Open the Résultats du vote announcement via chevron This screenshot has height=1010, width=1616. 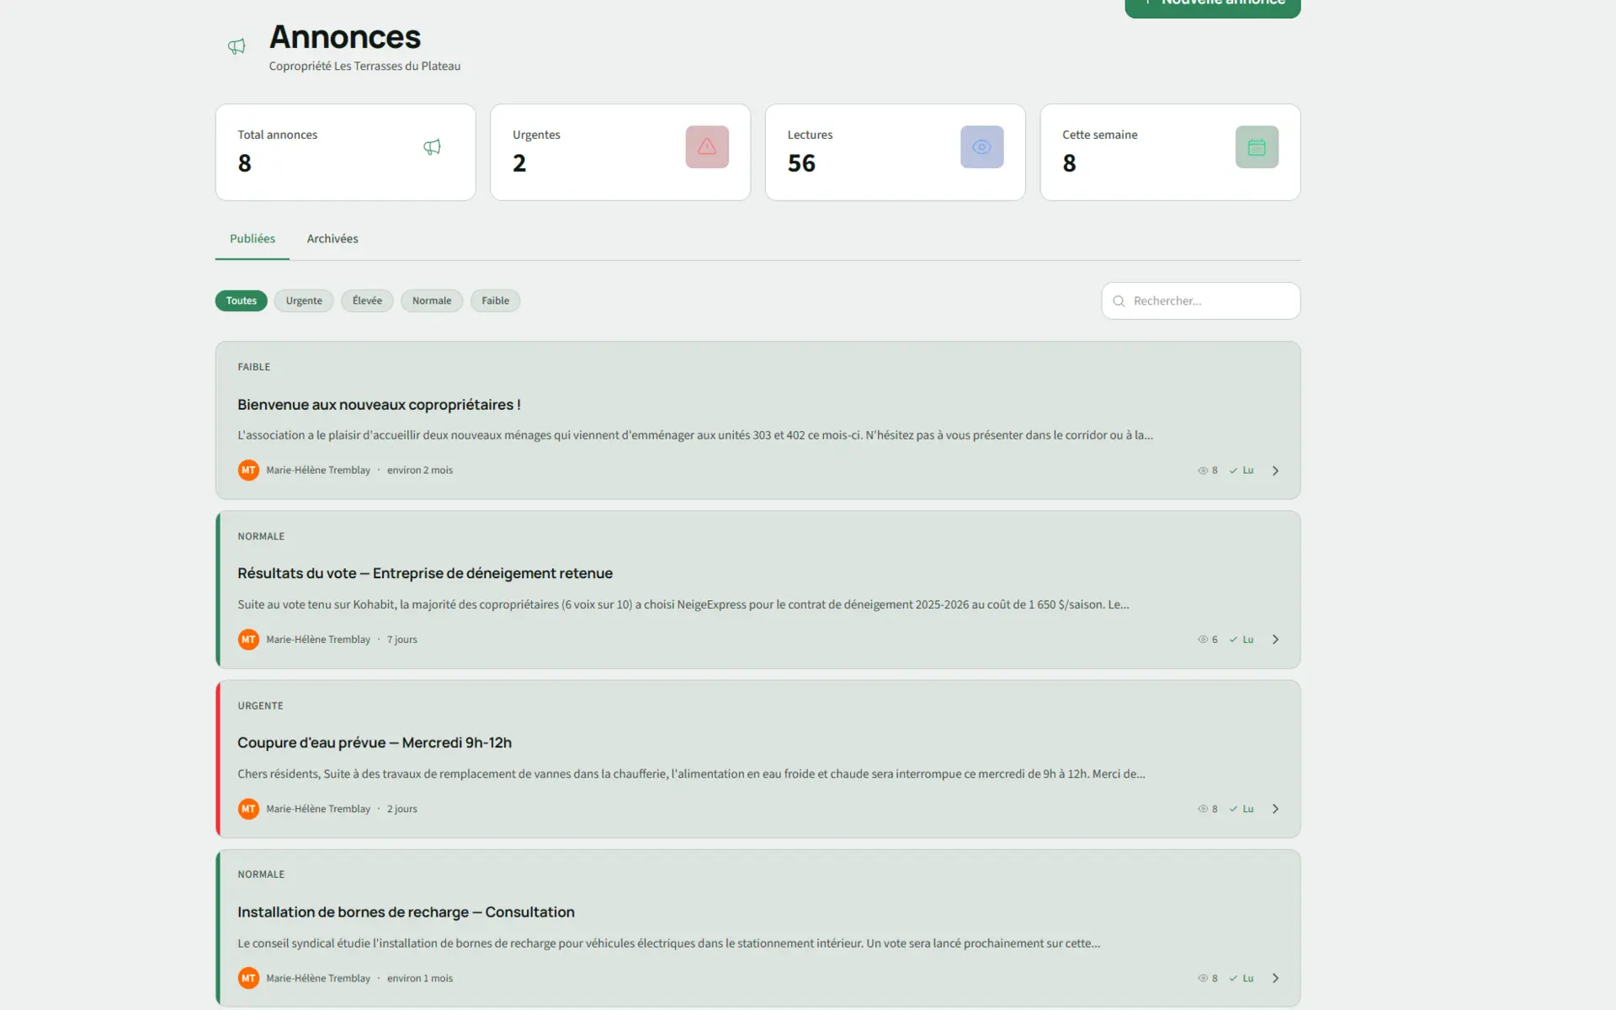tap(1275, 639)
